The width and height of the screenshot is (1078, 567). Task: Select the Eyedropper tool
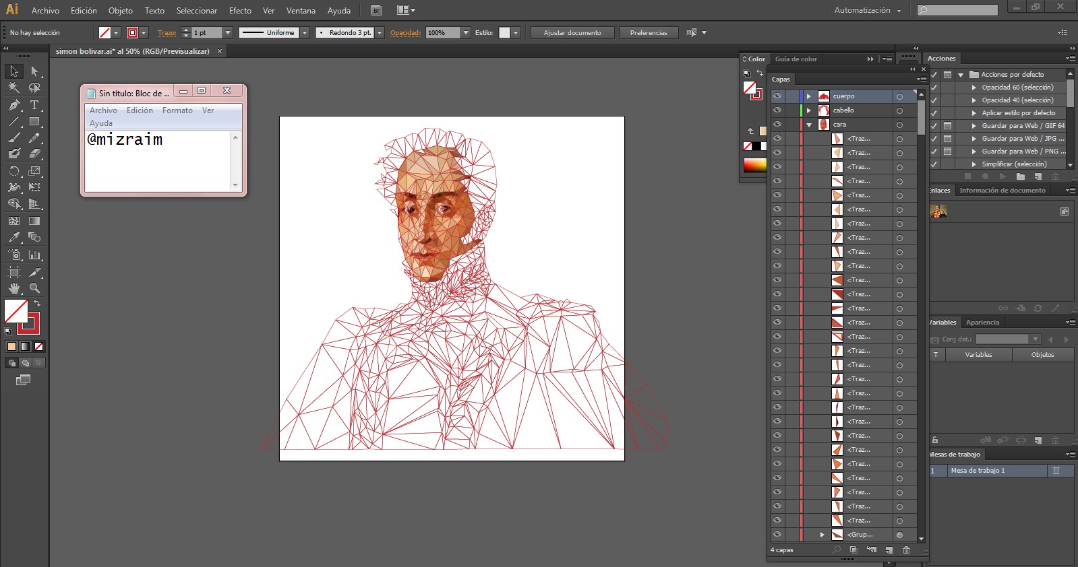[14, 237]
